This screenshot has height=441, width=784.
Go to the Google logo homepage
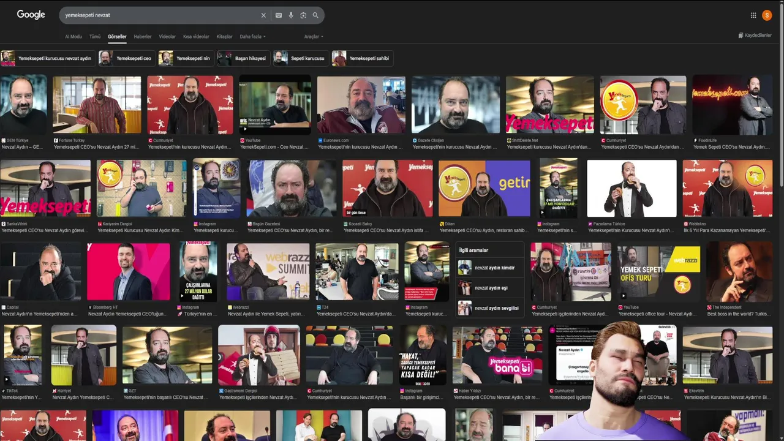coord(31,15)
